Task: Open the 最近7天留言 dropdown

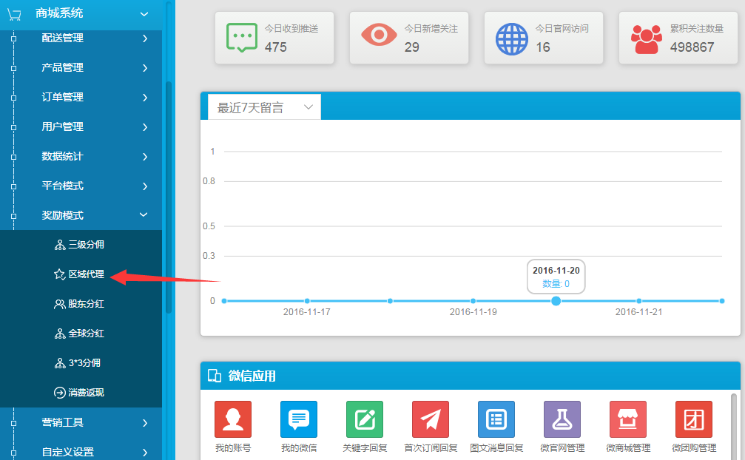Action: [264, 107]
